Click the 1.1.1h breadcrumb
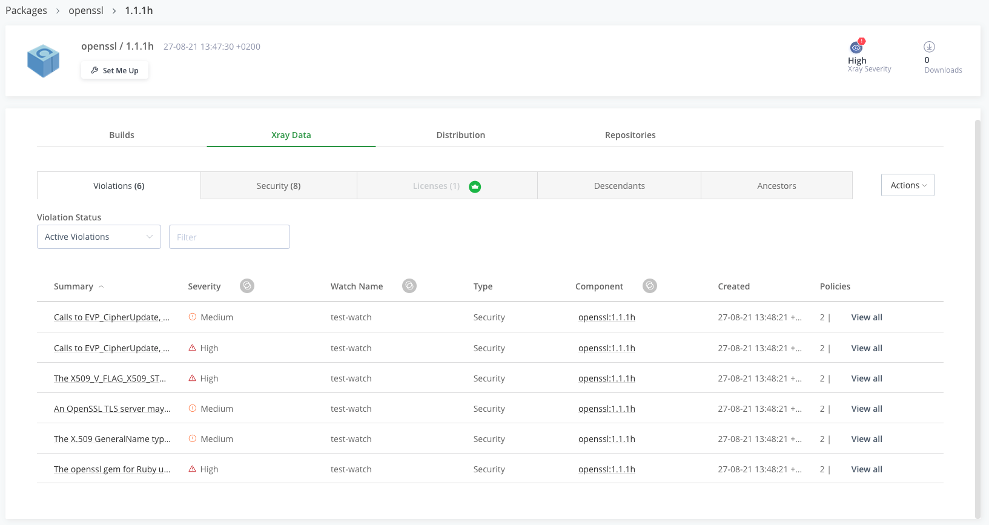This screenshot has width=989, height=525. point(139,10)
